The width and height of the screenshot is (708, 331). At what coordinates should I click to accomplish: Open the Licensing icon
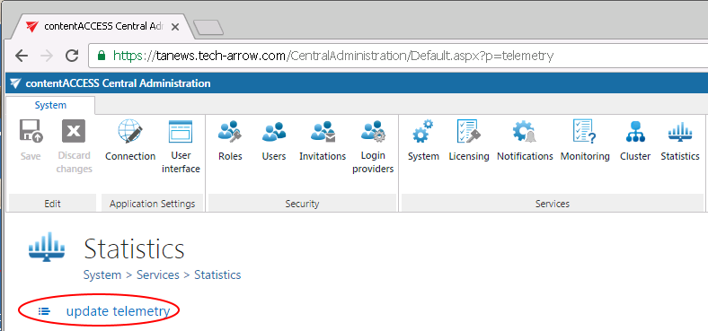point(469,131)
